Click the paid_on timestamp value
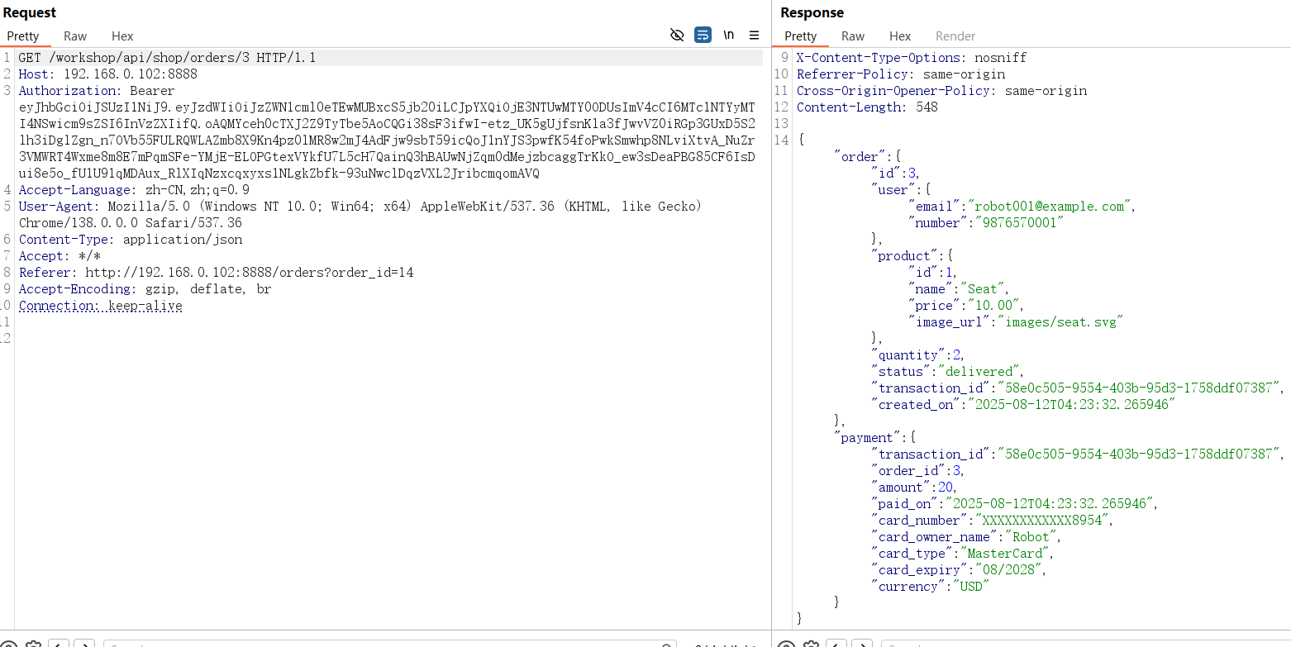The width and height of the screenshot is (1291, 647). tap(1049, 504)
